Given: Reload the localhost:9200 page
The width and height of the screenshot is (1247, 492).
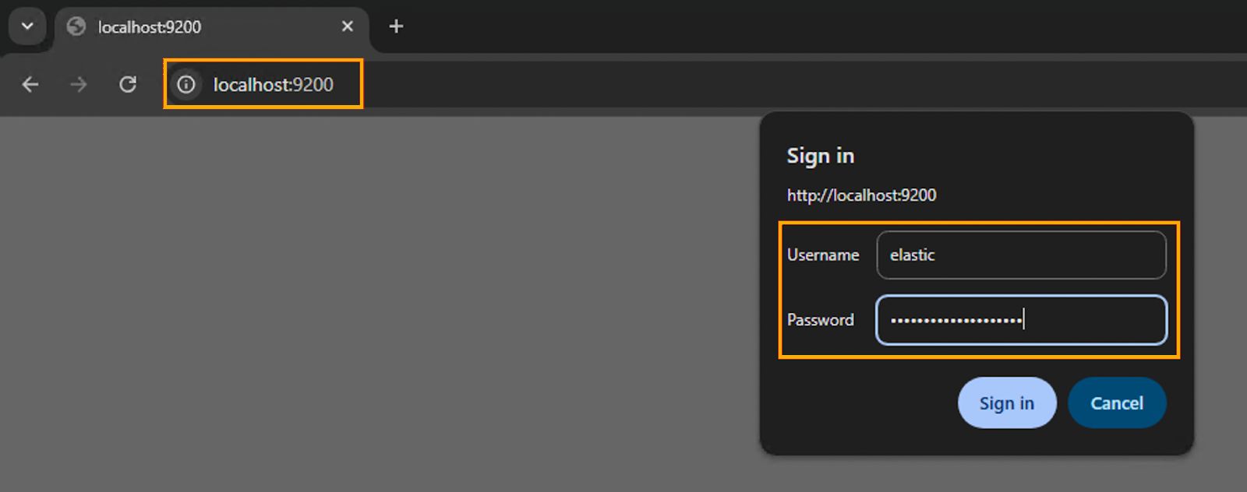Looking at the screenshot, I should [x=128, y=84].
